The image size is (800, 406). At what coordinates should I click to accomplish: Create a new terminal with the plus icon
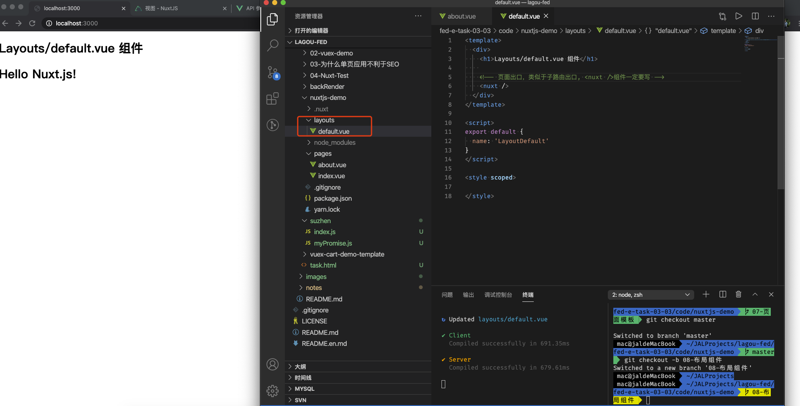[x=706, y=294]
